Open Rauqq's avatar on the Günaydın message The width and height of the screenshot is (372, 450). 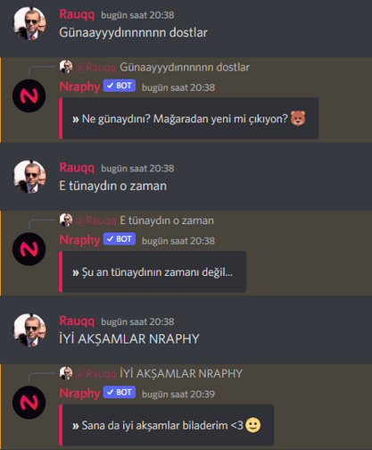(x=29, y=23)
